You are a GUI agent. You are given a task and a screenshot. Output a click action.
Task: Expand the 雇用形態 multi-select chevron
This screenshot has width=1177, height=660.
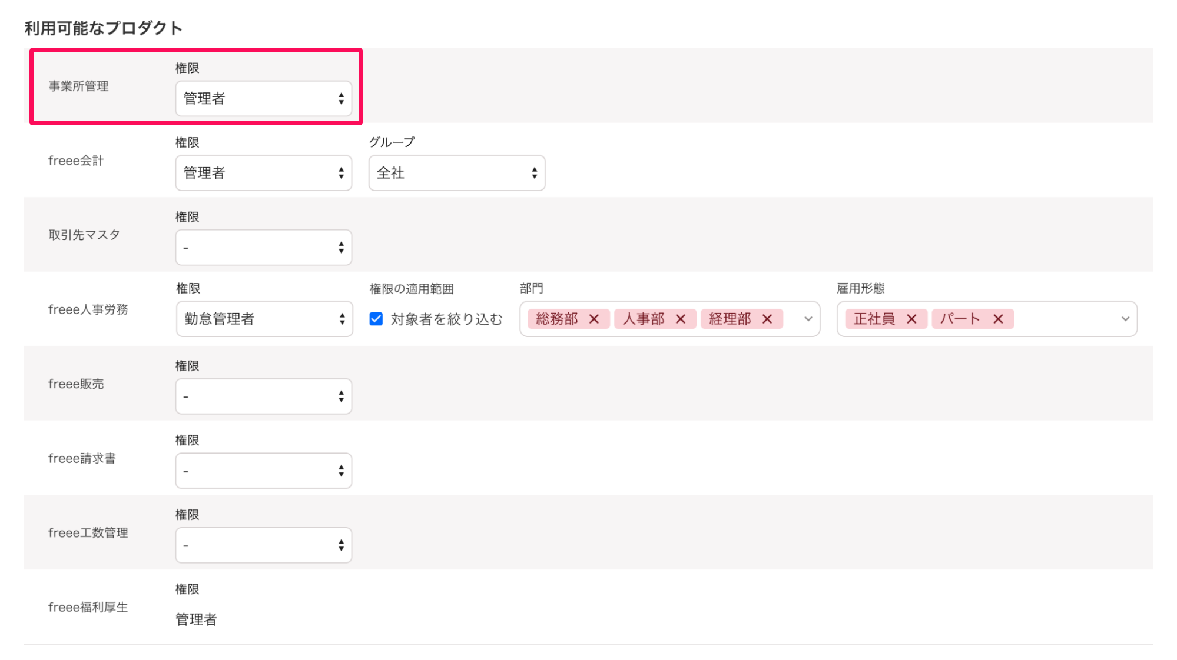point(1125,319)
